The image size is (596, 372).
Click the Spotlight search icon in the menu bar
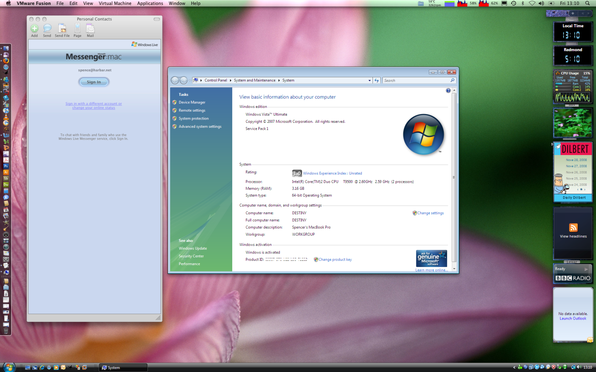tap(587, 3)
